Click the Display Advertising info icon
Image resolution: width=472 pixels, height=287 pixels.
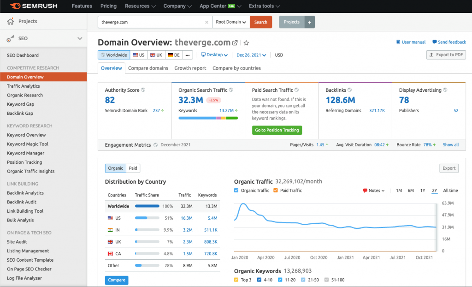tap(445, 90)
